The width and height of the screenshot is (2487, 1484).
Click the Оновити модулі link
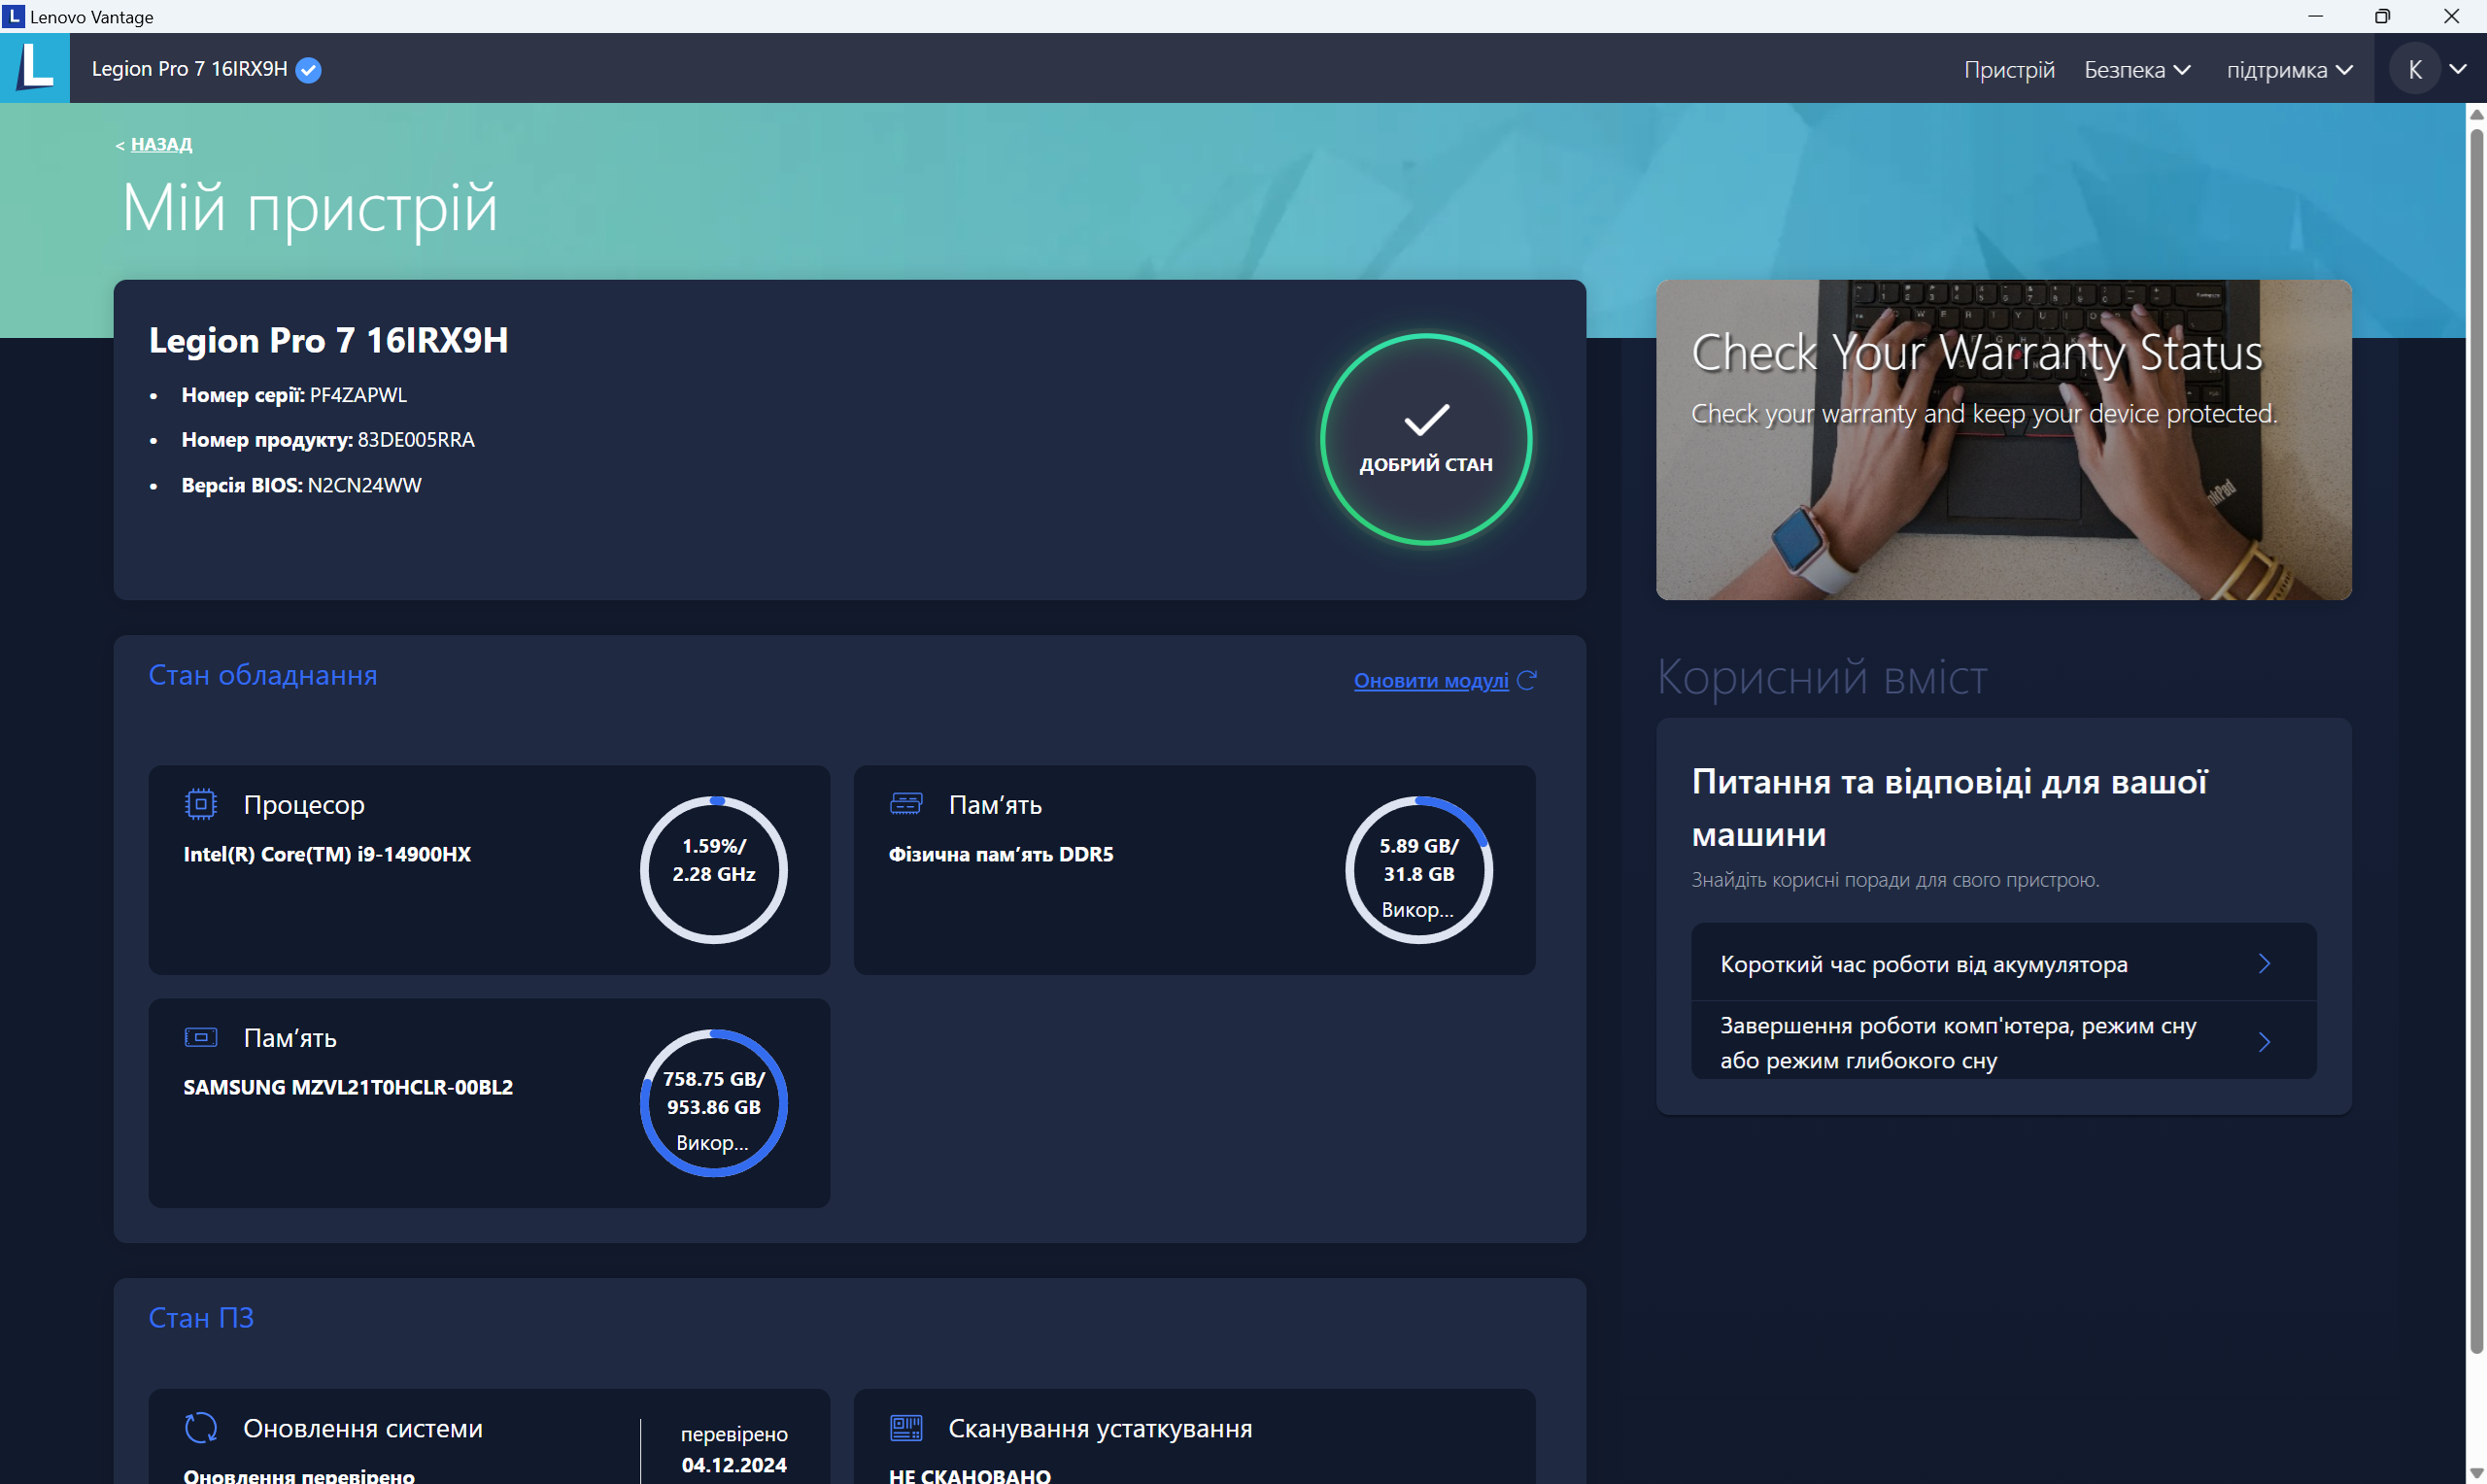tap(1430, 681)
